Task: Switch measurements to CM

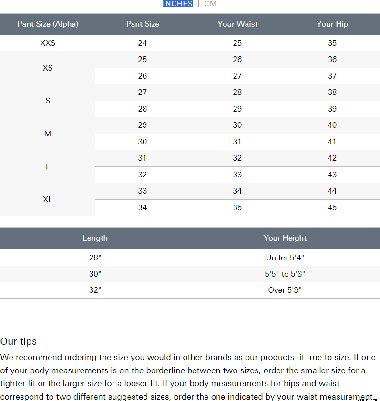Action: (x=210, y=4)
